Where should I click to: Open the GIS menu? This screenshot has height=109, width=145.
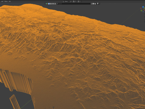point(10,2)
